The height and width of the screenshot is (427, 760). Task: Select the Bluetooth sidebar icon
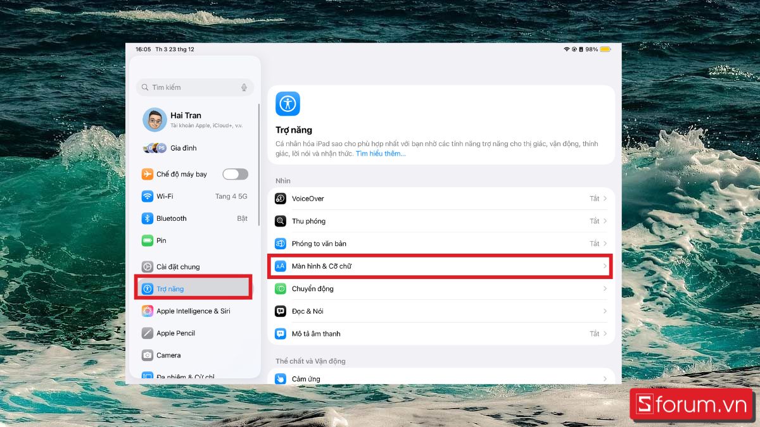pos(148,218)
